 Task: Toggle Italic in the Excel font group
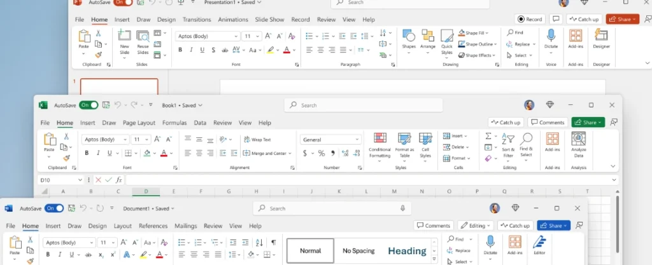click(x=98, y=153)
